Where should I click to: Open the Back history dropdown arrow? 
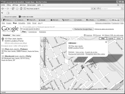[5, 8]
